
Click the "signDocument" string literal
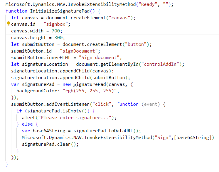[79, 51]
